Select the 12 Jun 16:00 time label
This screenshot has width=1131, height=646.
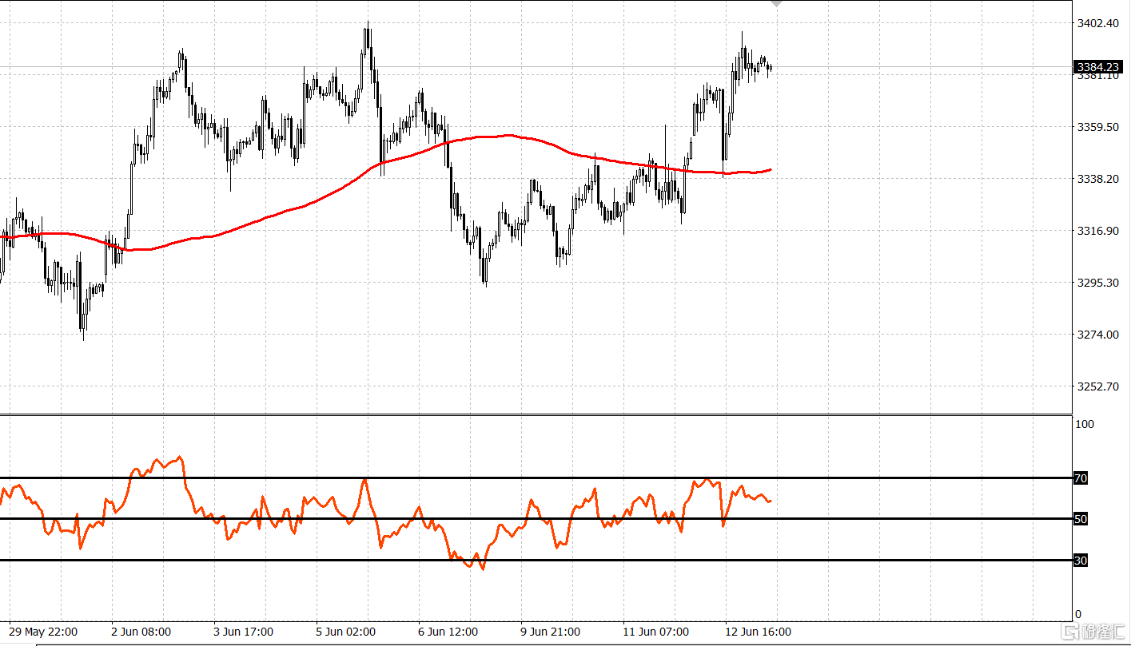click(x=758, y=632)
